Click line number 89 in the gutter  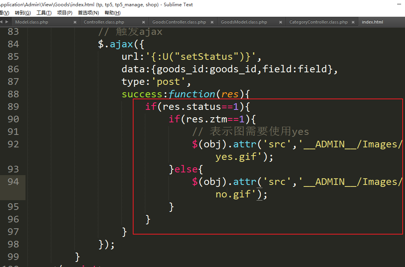pyautogui.click(x=13, y=107)
